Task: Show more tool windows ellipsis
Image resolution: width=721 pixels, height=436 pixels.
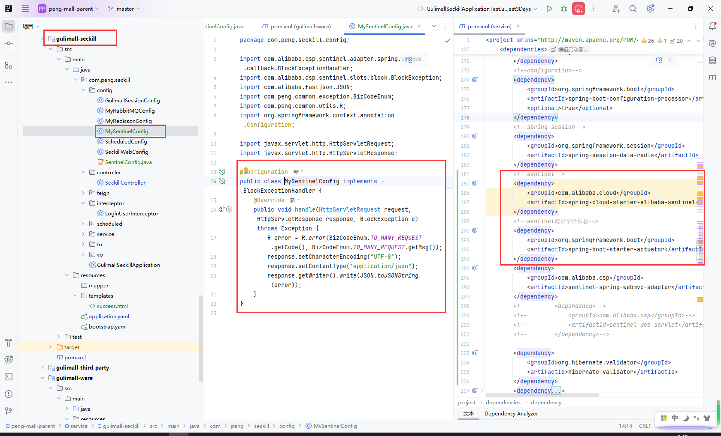Action: pos(9,82)
